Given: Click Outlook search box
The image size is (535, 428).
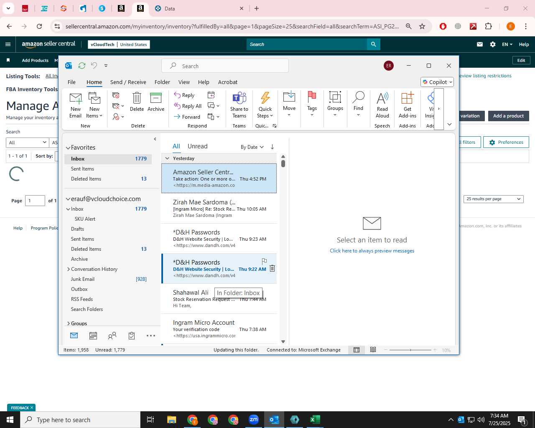Looking at the screenshot, I should (225, 66).
